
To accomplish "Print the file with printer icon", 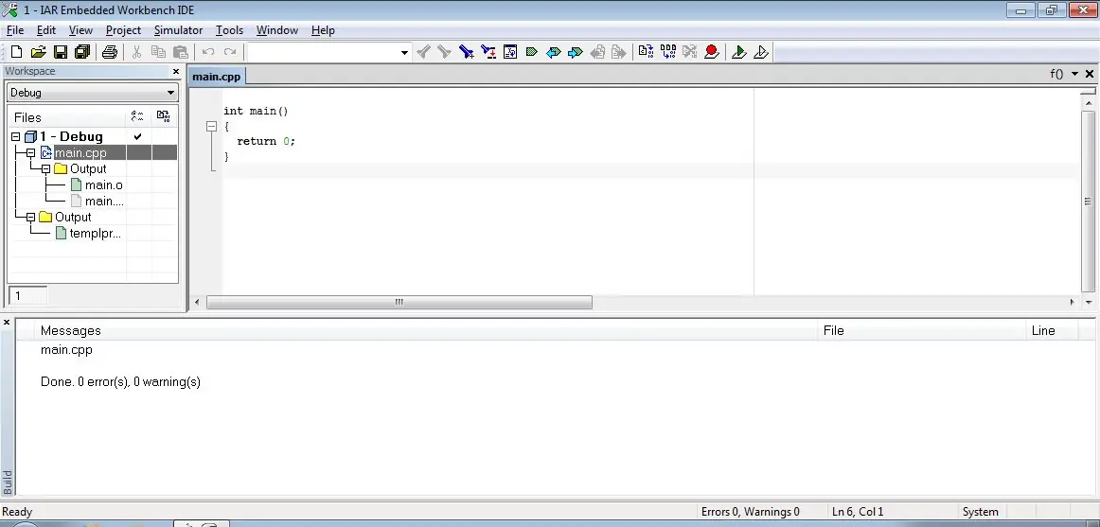I will click(110, 52).
